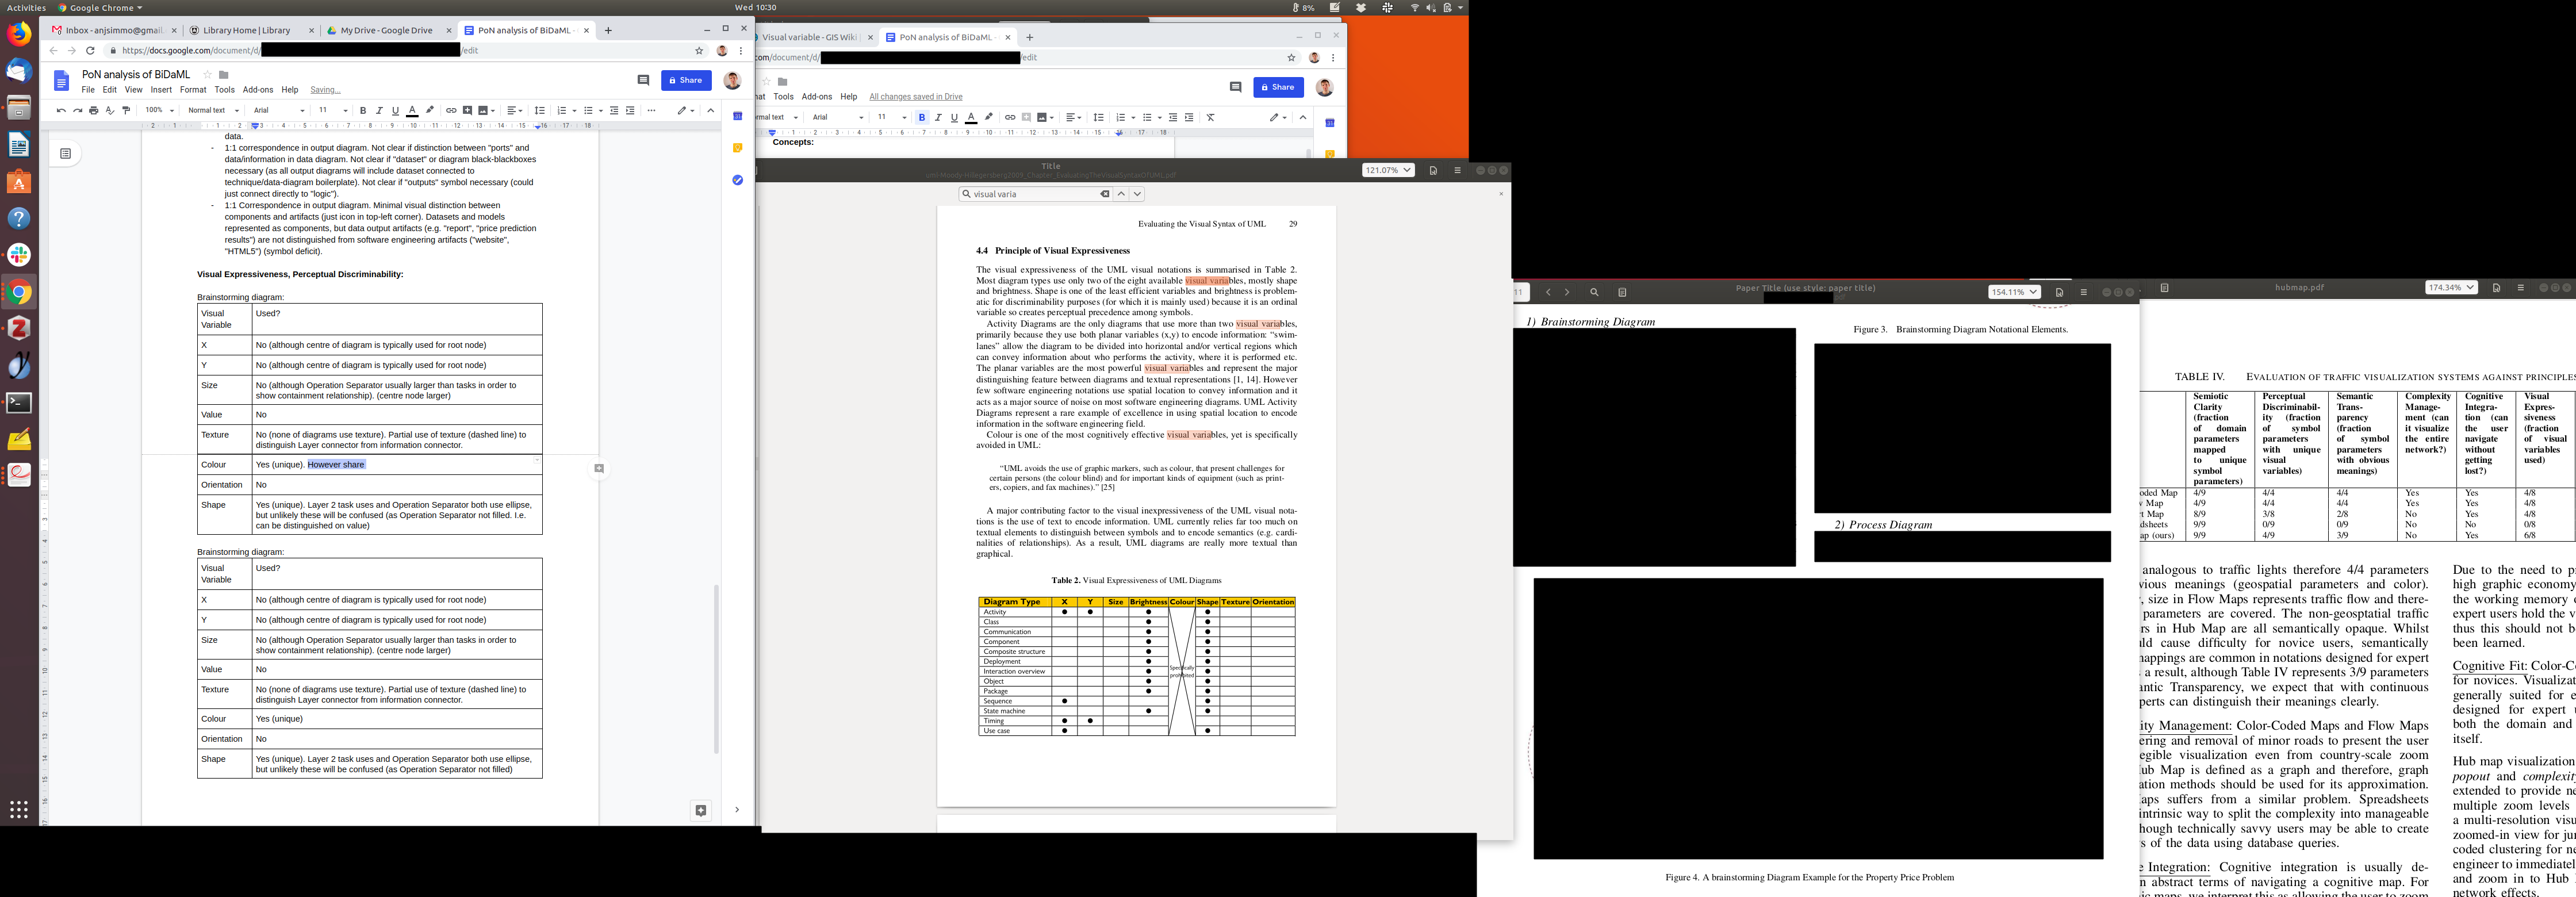Screen dimensions: 2576x897
Task: Click the Paint format roller icon
Action: pyautogui.click(x=126, y=111)
